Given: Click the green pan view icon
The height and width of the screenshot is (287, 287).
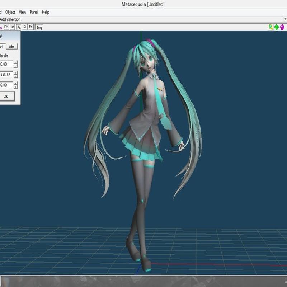Looking at the screenshot, I should (276, 27).
